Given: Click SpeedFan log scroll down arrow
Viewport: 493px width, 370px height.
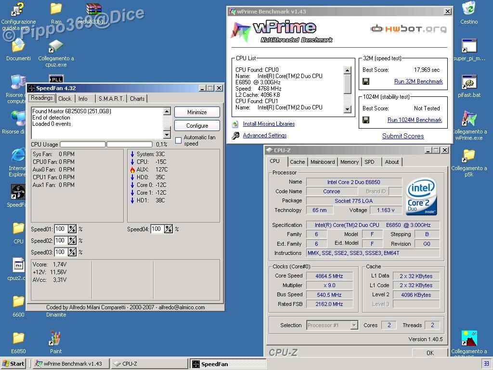Looking at the screenshot, I should 167,134.
